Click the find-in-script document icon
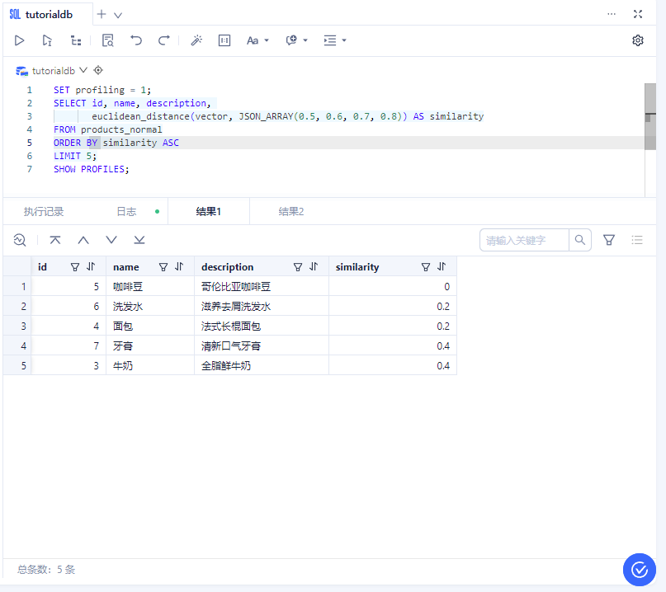This screenshot has width=666, height=592. click(108, 40)
